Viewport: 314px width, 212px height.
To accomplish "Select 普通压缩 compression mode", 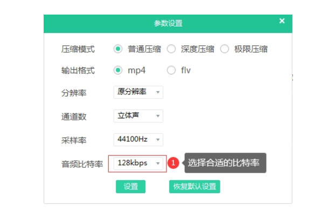I will (118, 49).
